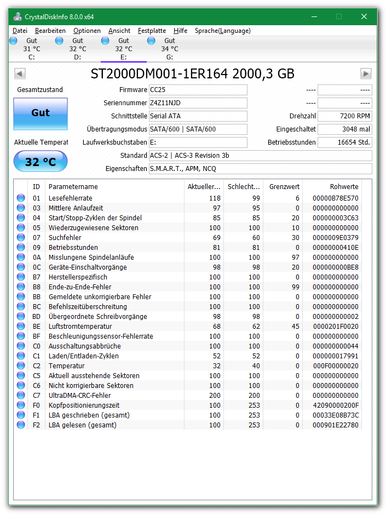Click the Laufwerksbuchstaben field E:
The image size is (386, 514).
coord(198,142)
